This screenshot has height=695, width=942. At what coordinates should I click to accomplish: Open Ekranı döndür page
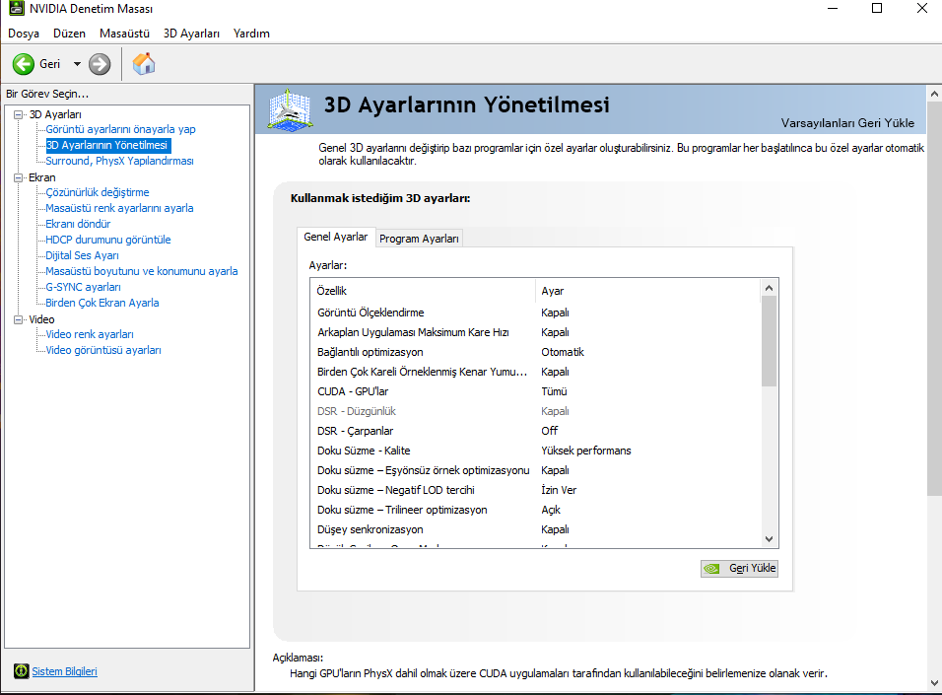tap(78, 224)
